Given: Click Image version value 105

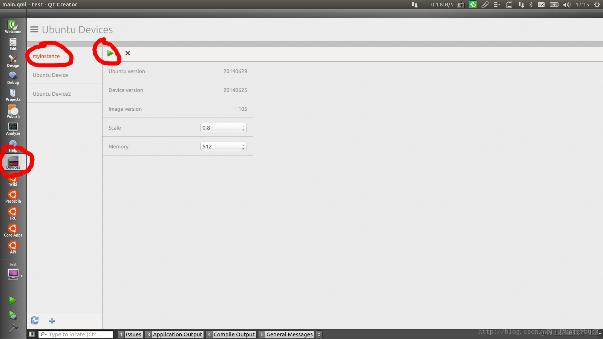Looking at the screenshot, I should [x=243, y=109].
